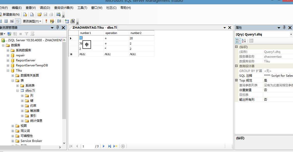
Task: Click the number2 column header
Action: (x=141, y=33)
